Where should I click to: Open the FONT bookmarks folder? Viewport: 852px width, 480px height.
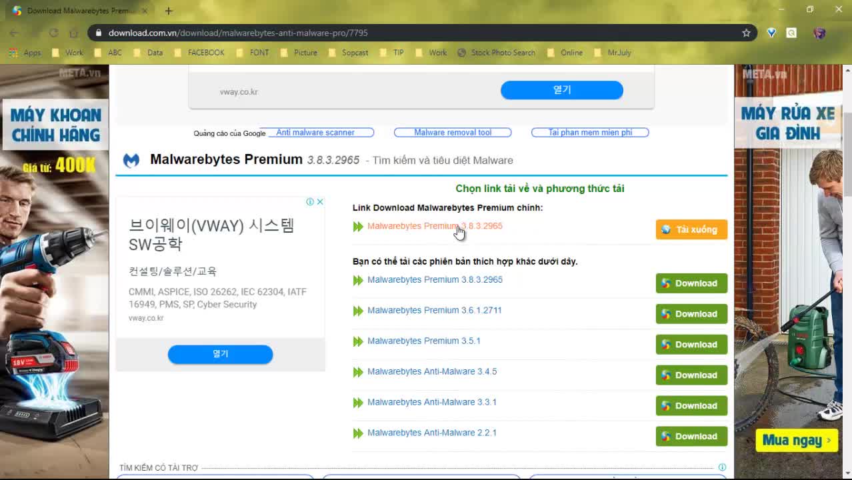[253, 53]
